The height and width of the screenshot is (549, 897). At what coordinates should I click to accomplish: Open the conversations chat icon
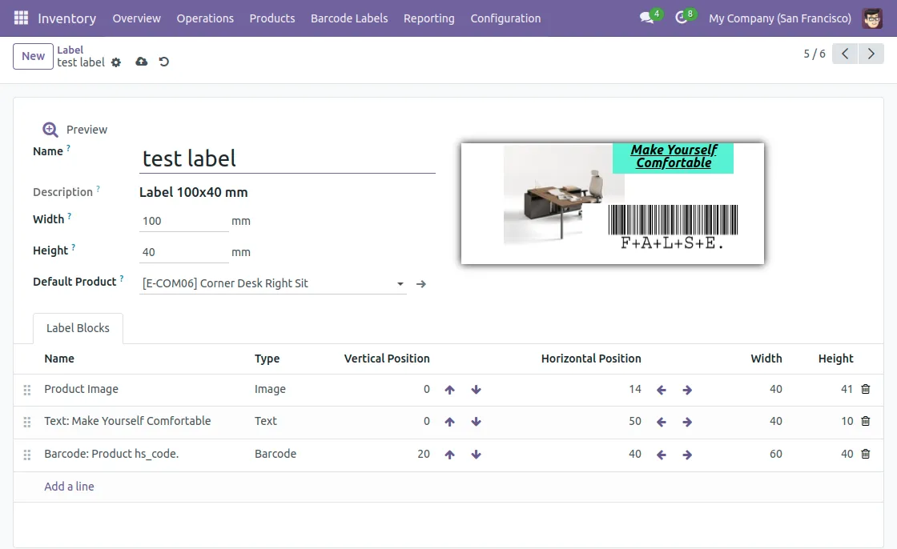pyautogui.click(x=646, y=18)
